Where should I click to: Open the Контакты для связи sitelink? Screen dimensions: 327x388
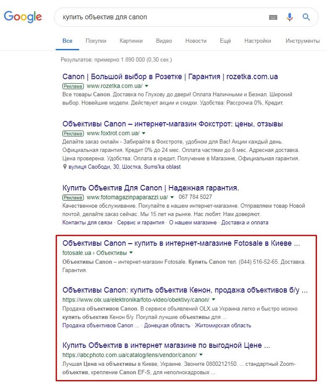pyautogui.click(x=87, y=223)
